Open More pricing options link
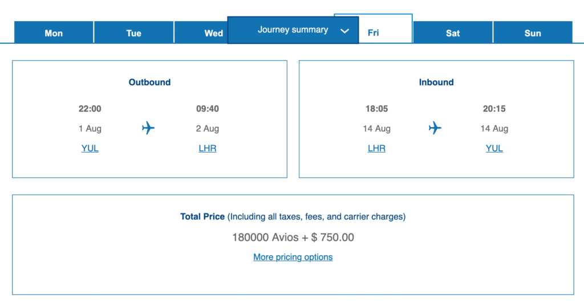Viewport: 584px width, 304px height. (x=293, y=257)
